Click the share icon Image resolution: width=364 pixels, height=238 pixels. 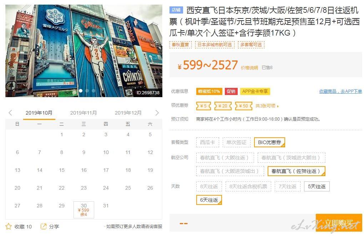44,226
